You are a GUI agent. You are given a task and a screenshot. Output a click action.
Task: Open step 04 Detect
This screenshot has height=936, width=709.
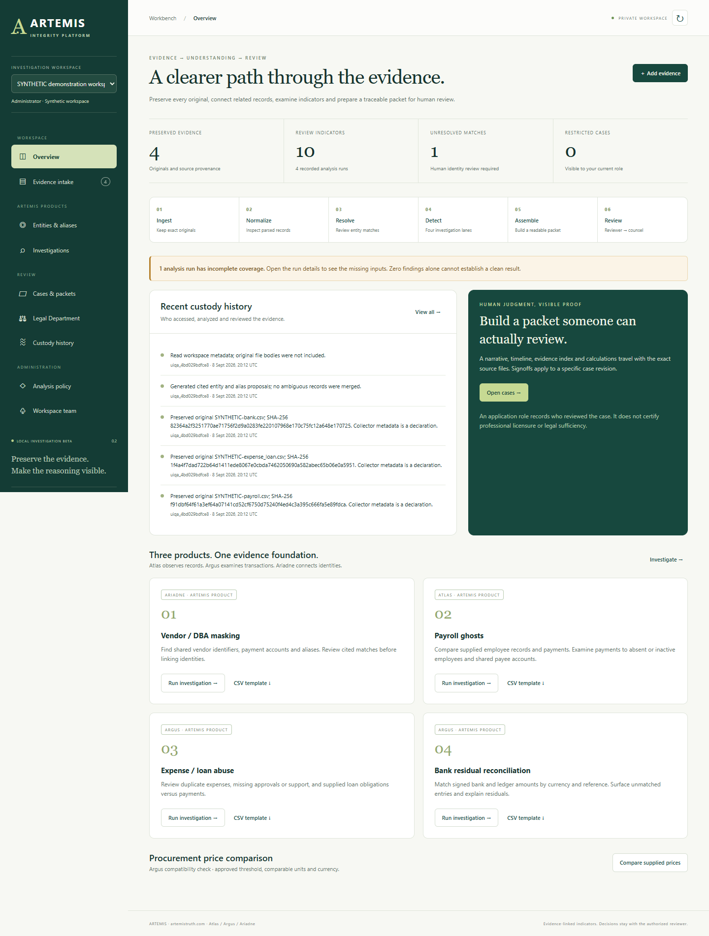point(463,219)
